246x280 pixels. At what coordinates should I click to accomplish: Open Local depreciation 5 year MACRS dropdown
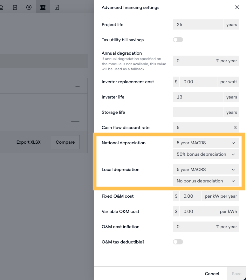(206, 169)
